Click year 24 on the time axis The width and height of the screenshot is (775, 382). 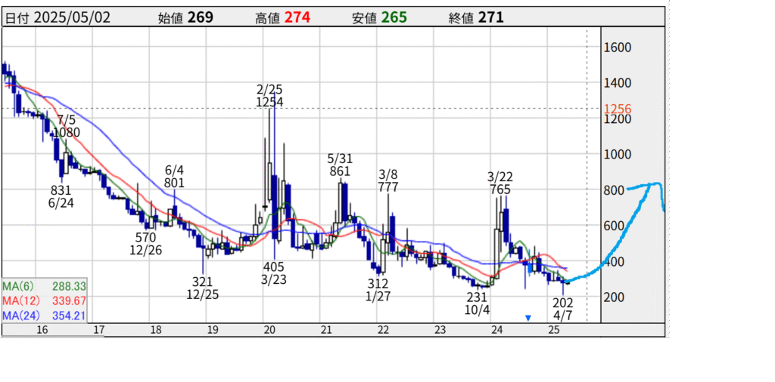tap(496, 330)
